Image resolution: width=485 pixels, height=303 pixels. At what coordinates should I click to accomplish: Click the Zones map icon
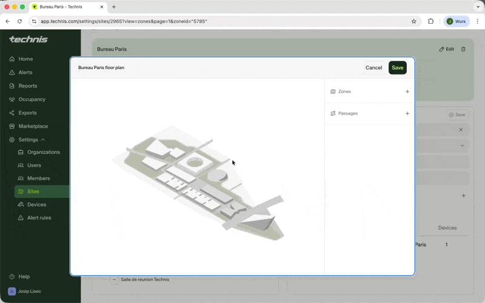coord(333,92)
